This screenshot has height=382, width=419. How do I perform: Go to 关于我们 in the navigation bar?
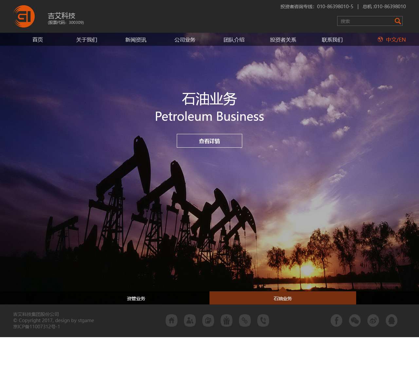click(87, 40)
